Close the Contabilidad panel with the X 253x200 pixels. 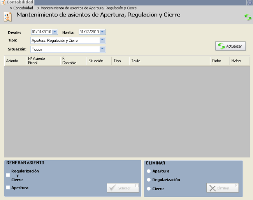coord(249,3)
